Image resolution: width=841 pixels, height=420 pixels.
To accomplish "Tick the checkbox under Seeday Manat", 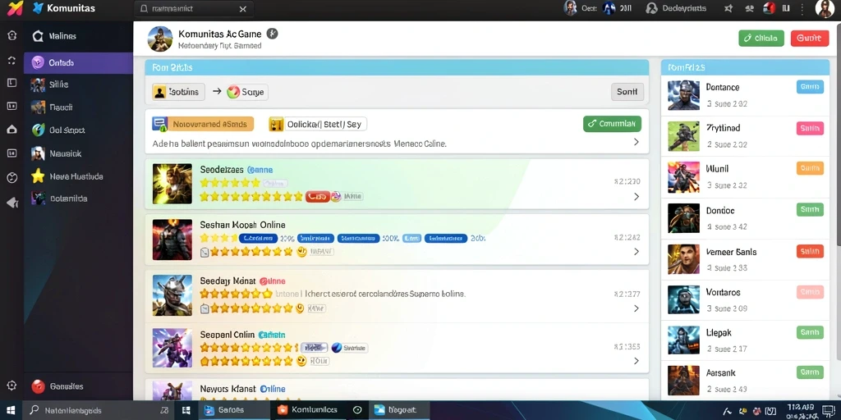I will pyautogui.click(x=204, y=308).
